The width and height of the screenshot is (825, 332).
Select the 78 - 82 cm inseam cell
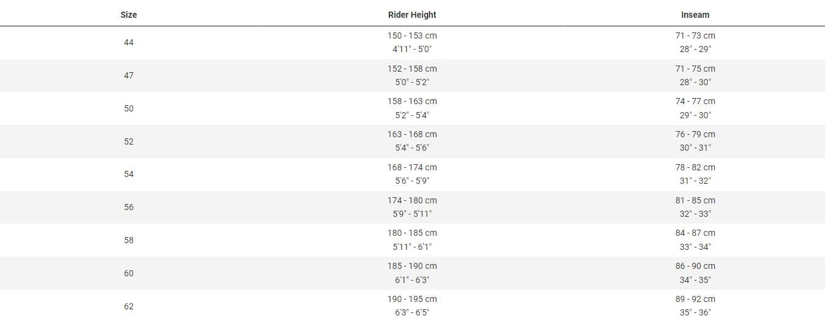point(695,167)
